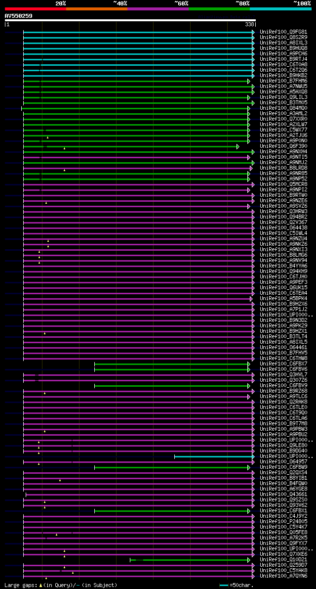Click the purple arrowhead ending the A5BPK4 bar
The image size is (316, 589).
251,299
